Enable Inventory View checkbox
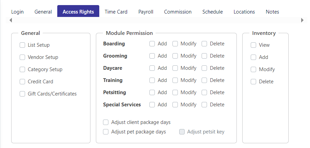 [253, 45]
